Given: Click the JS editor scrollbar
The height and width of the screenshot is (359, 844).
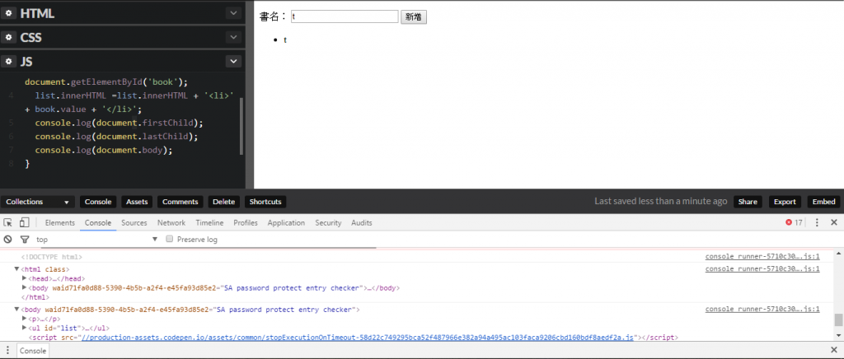Looking at the screenshot, I should click(241, 126).
